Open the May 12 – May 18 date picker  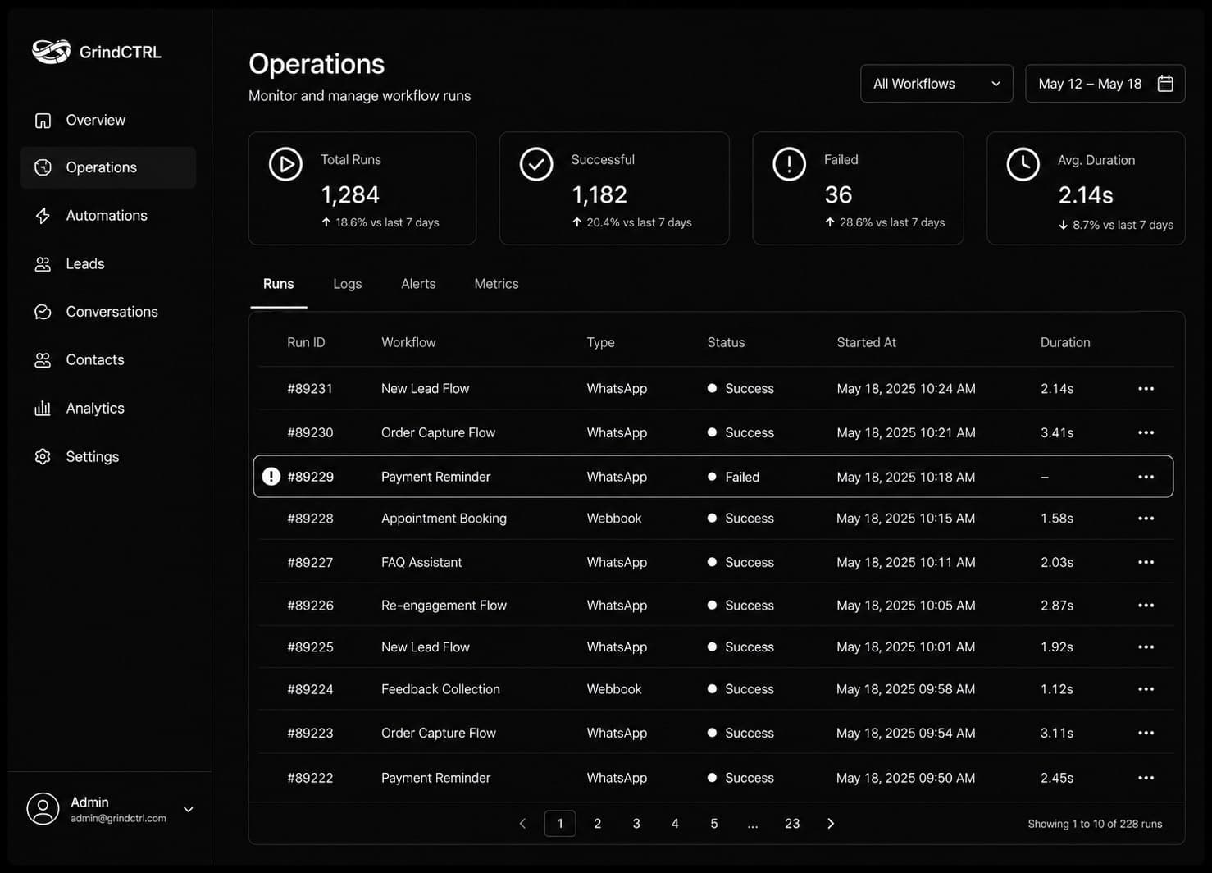1105,84
